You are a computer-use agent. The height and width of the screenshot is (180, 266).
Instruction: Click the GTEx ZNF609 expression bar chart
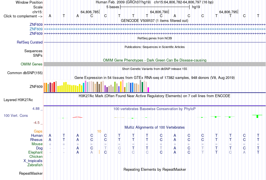click(x=96, y=86)
